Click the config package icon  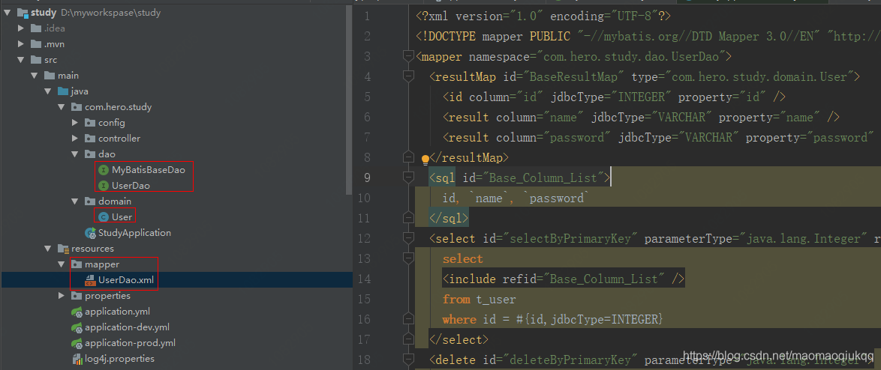(x=89, y=122)
